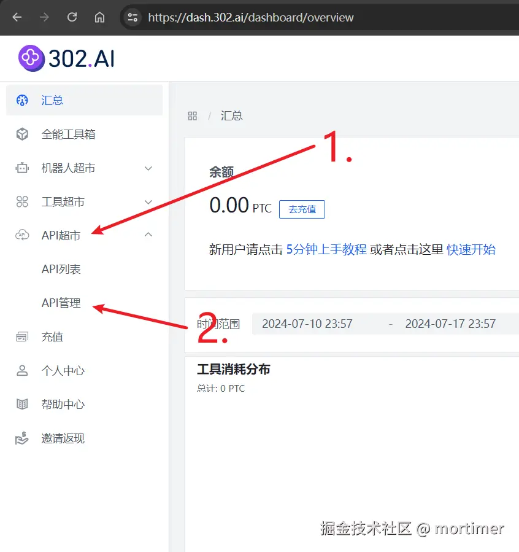519x552 pixels.
Task: Click the breadcrumb grid icon
Action: click(x=193, y=116)
